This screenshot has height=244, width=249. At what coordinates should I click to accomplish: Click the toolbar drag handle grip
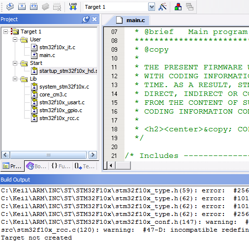coord(1,7)
